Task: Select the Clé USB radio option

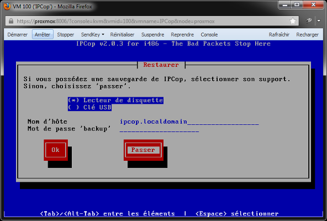Action: coord(89,107)
